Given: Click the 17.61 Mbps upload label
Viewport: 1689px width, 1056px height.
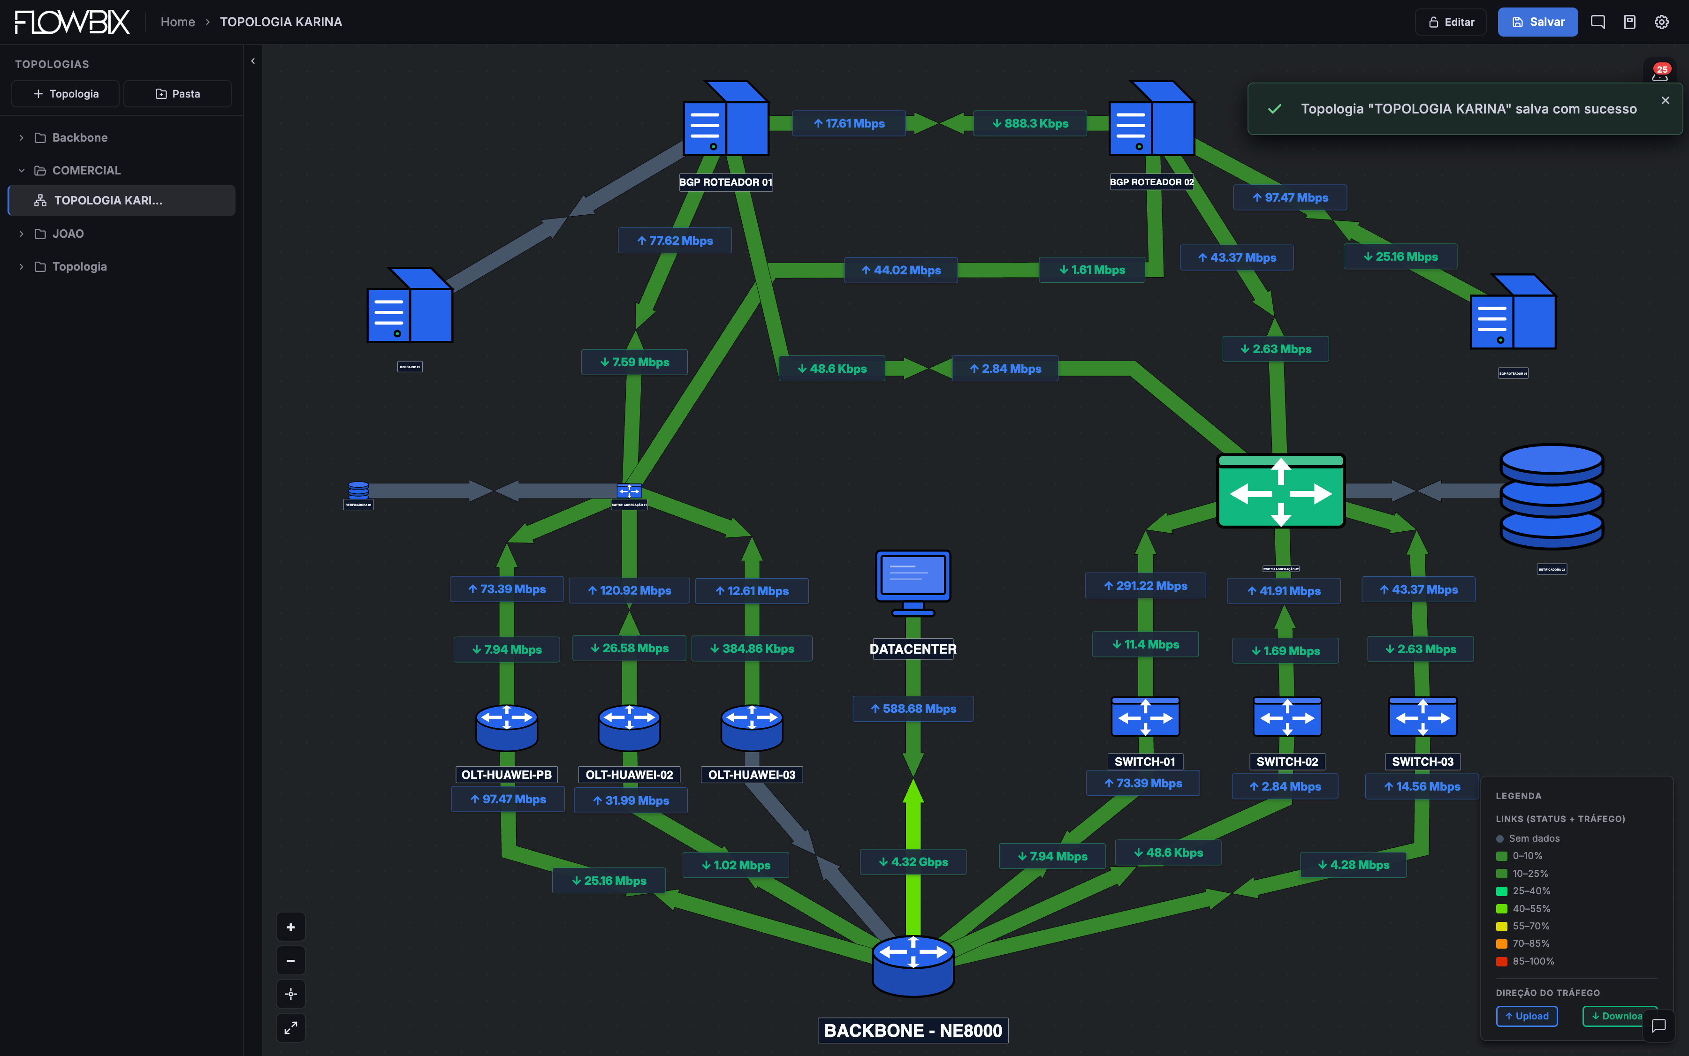Looking at the screenshot, I should click(848, 124).
